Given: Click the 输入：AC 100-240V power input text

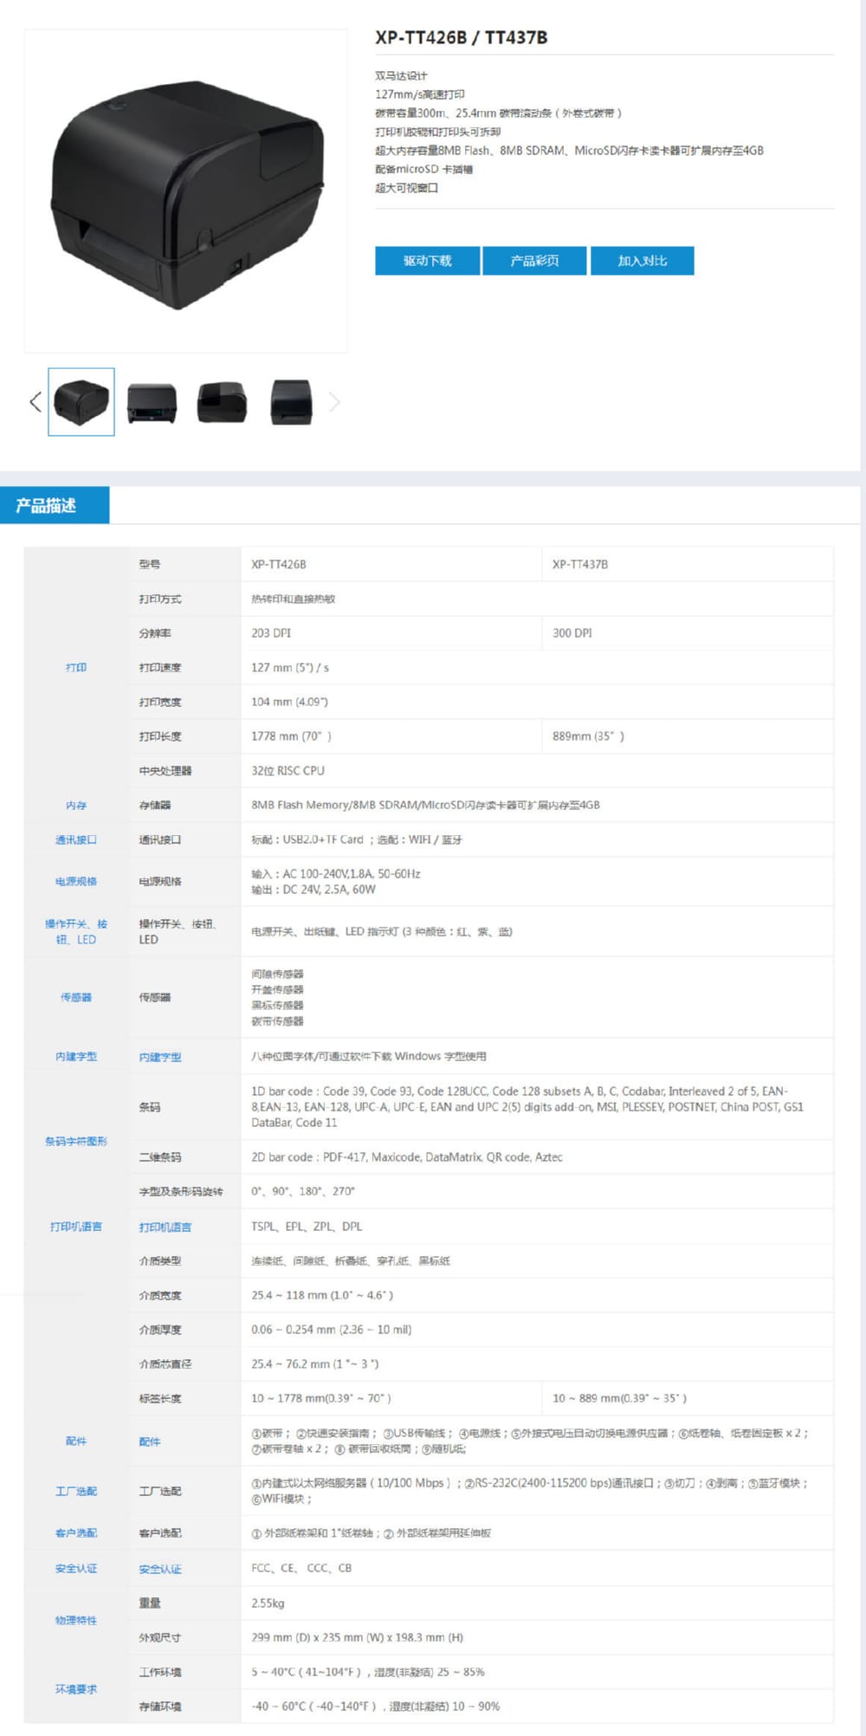Looking at the screenshot, I should (x=336, y=874).
